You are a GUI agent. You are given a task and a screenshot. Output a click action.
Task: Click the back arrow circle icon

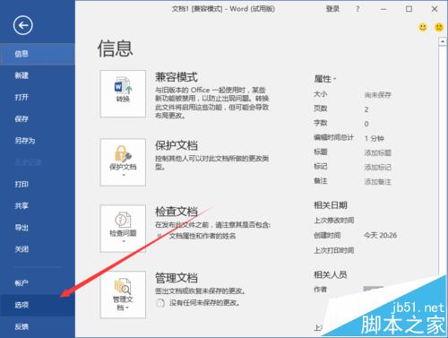point(23,25)
